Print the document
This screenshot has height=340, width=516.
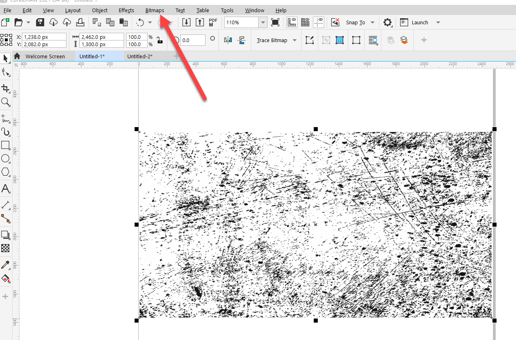pos(80,22)
